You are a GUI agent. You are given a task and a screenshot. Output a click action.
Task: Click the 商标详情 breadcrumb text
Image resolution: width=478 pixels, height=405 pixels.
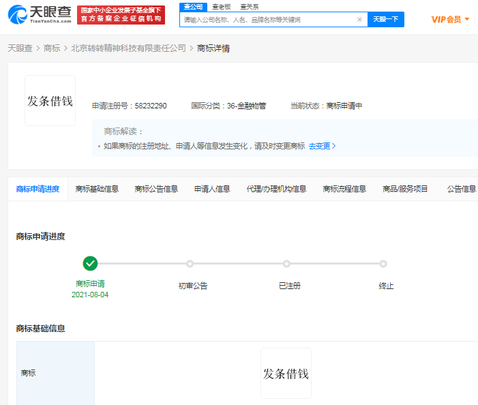pos(213,48)
